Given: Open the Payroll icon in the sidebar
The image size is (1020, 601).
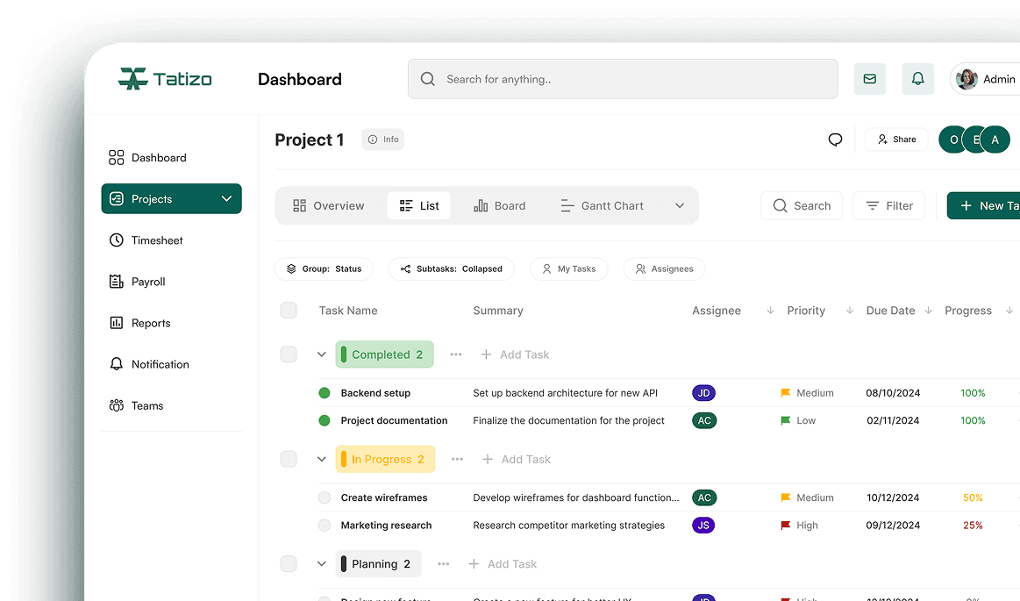Looking at the screenshot, I should tap(116, 281).
